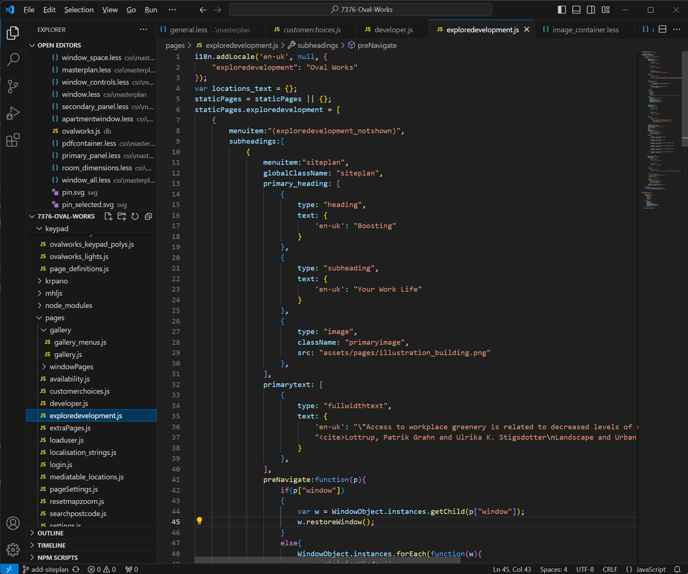Open the View menu

110,10
